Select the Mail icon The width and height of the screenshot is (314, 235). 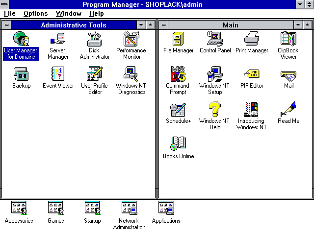point(288,76)
